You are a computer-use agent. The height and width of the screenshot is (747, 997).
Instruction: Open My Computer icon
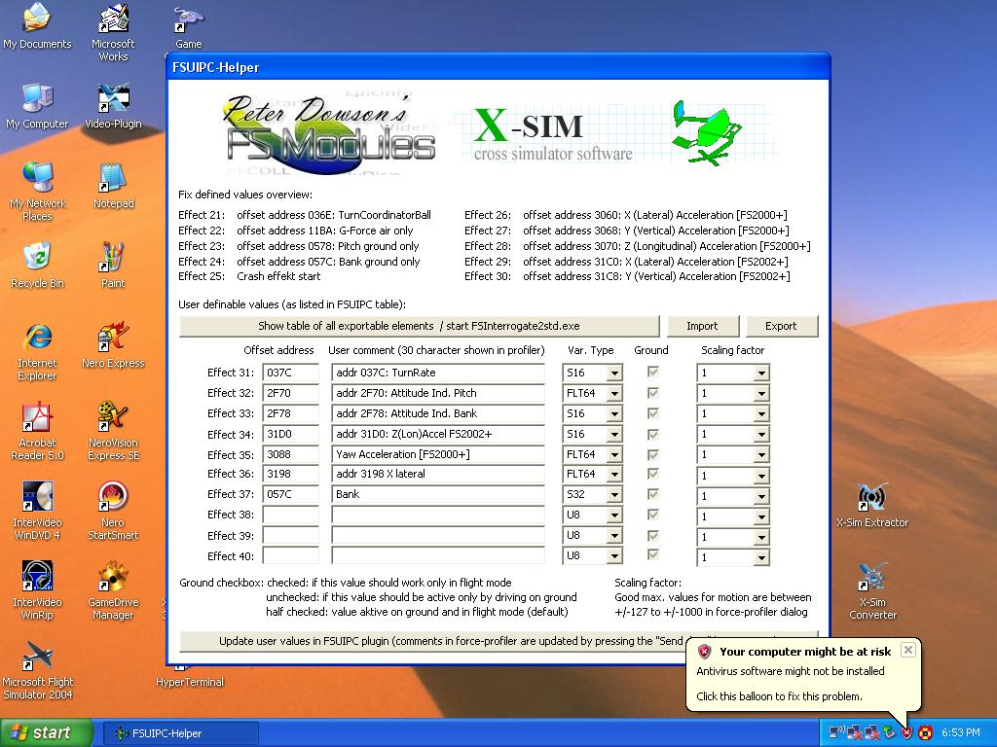[x=37, y=106]
